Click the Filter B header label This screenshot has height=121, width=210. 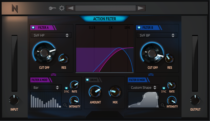[148, 28]
